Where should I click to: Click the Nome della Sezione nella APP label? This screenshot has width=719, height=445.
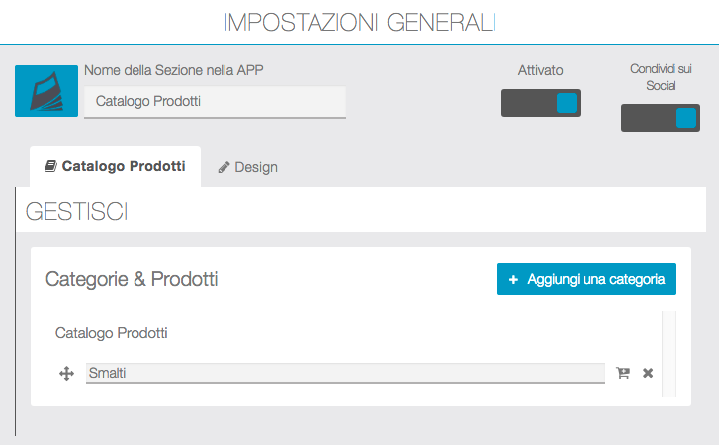(x=174, y=70)
